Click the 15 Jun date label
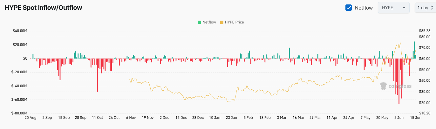 (415, 118)
